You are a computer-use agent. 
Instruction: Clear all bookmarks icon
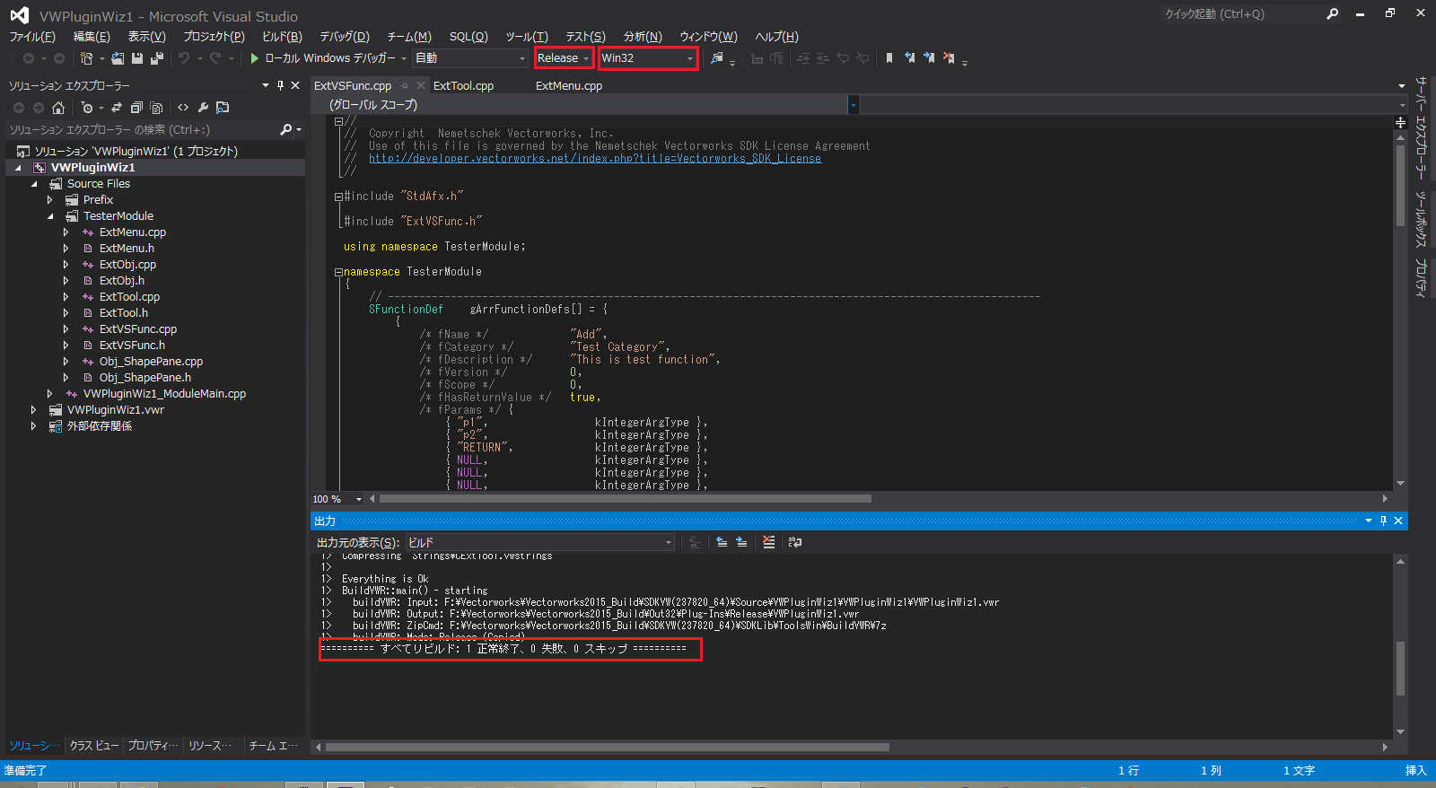click(x=949, y=58)
